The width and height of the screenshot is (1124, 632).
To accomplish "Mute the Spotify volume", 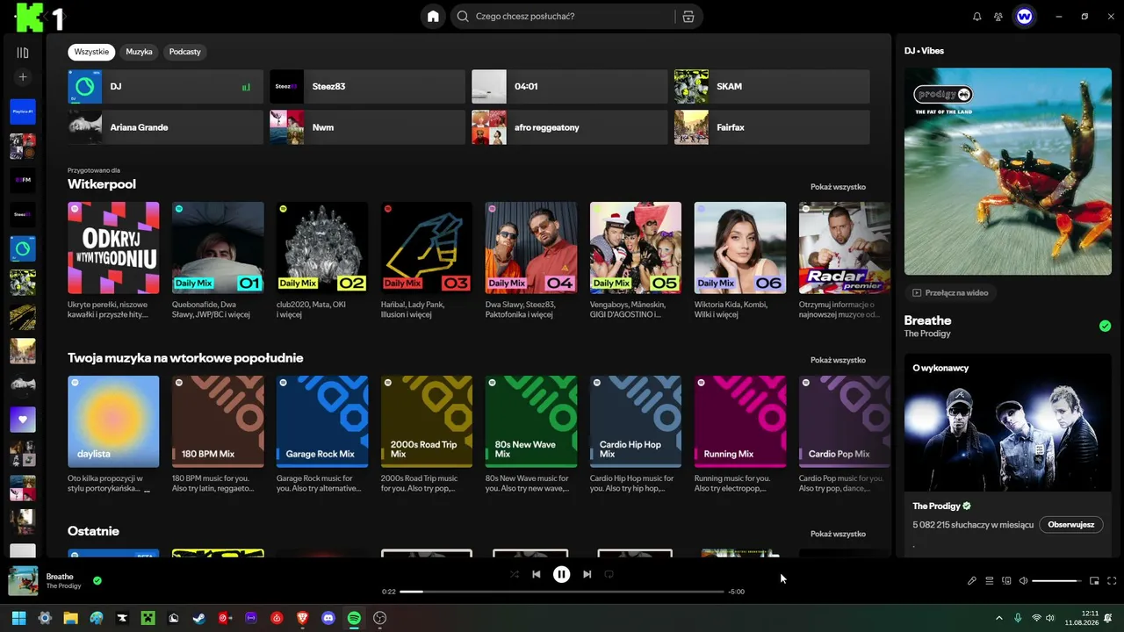I will 1023,580.
